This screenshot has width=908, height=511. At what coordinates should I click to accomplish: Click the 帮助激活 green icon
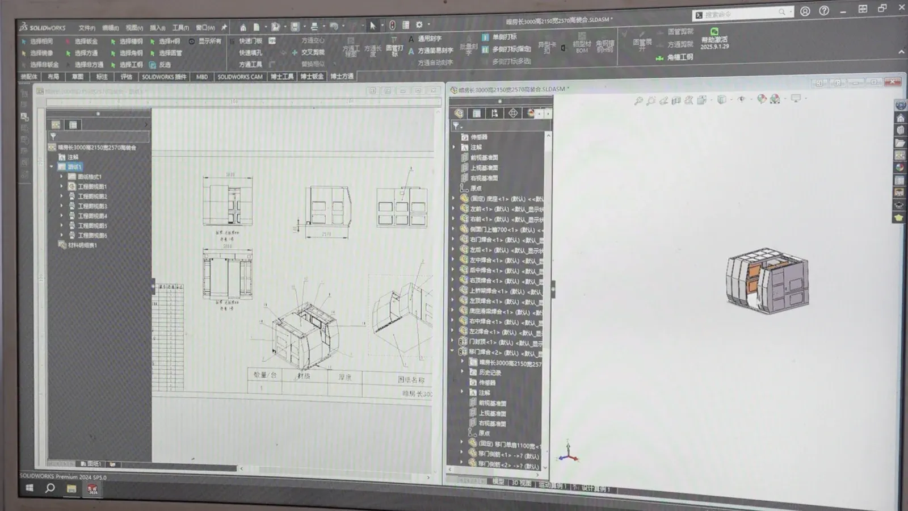click(x=714, y=32)
